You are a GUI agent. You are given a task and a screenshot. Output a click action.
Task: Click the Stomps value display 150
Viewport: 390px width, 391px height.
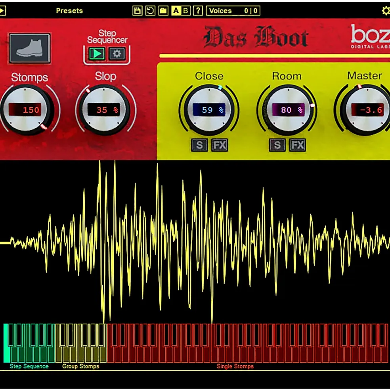pyautogui.click(x=25, y=110)
